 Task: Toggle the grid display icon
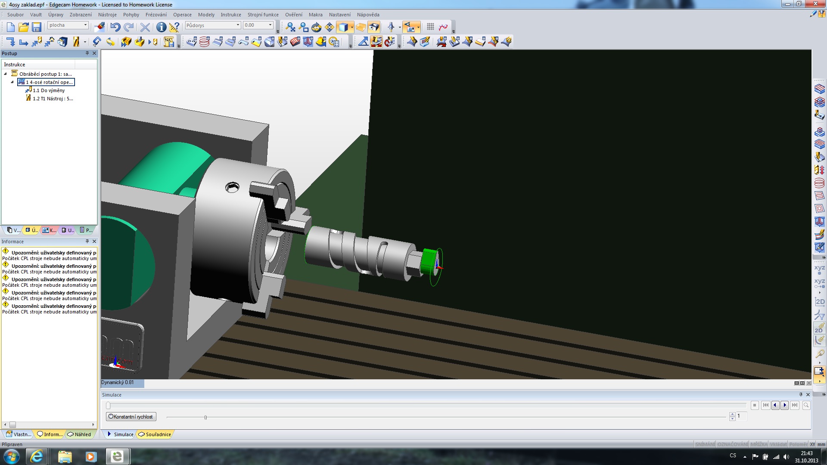(x=430, y=27)
